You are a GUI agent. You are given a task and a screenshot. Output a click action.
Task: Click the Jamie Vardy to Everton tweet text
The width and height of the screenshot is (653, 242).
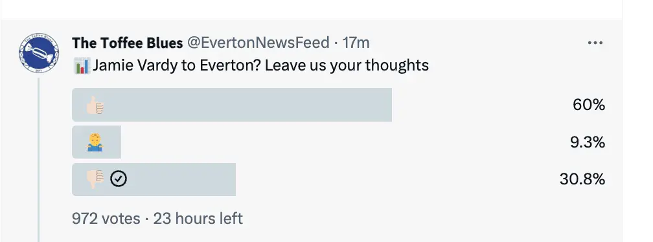[260, 66]
